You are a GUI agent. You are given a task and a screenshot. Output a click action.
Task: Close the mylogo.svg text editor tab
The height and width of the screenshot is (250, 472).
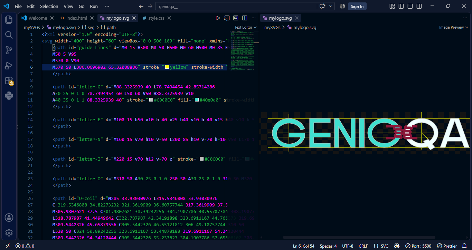coord(134,18)
